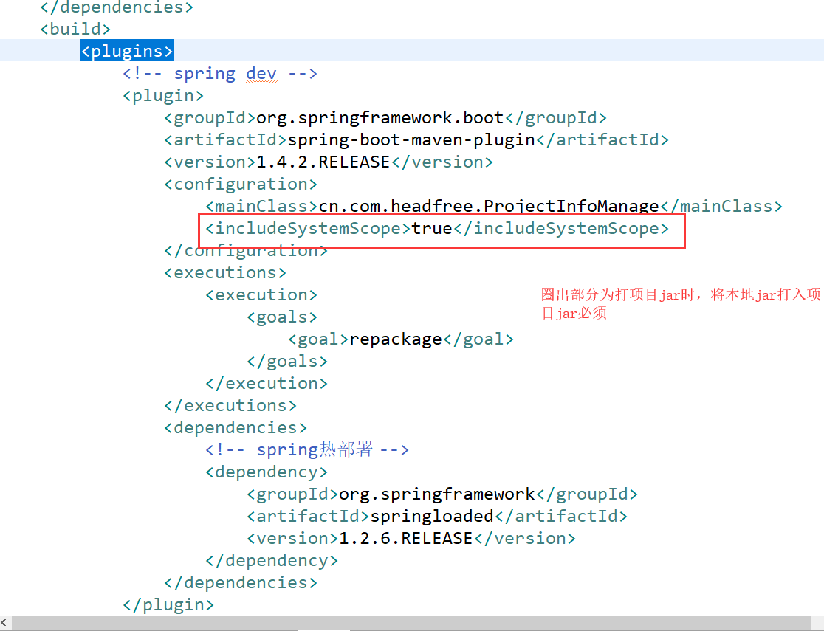
Task: Click the org.springframework groupId in dependency
Action: pyautogui.click(x=436, y=494)
